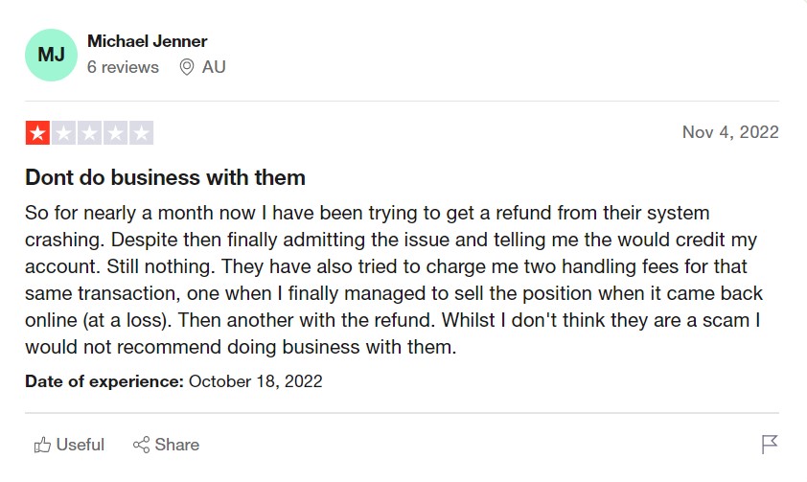Image resolution: width=807 pixels, height=482 pixels.
Task: Flag this review with flag icon
Action: [x=770, y=445]
